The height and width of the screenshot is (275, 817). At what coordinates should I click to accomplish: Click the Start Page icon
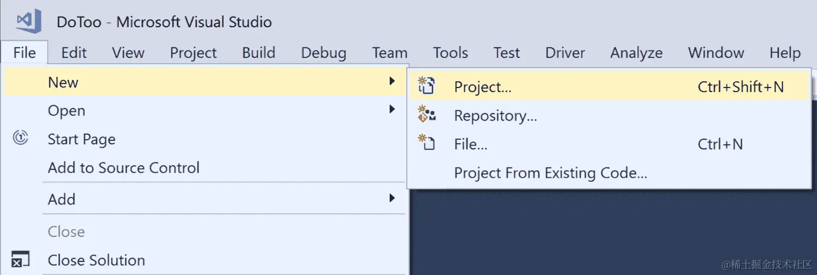click(x=21, y=138)
